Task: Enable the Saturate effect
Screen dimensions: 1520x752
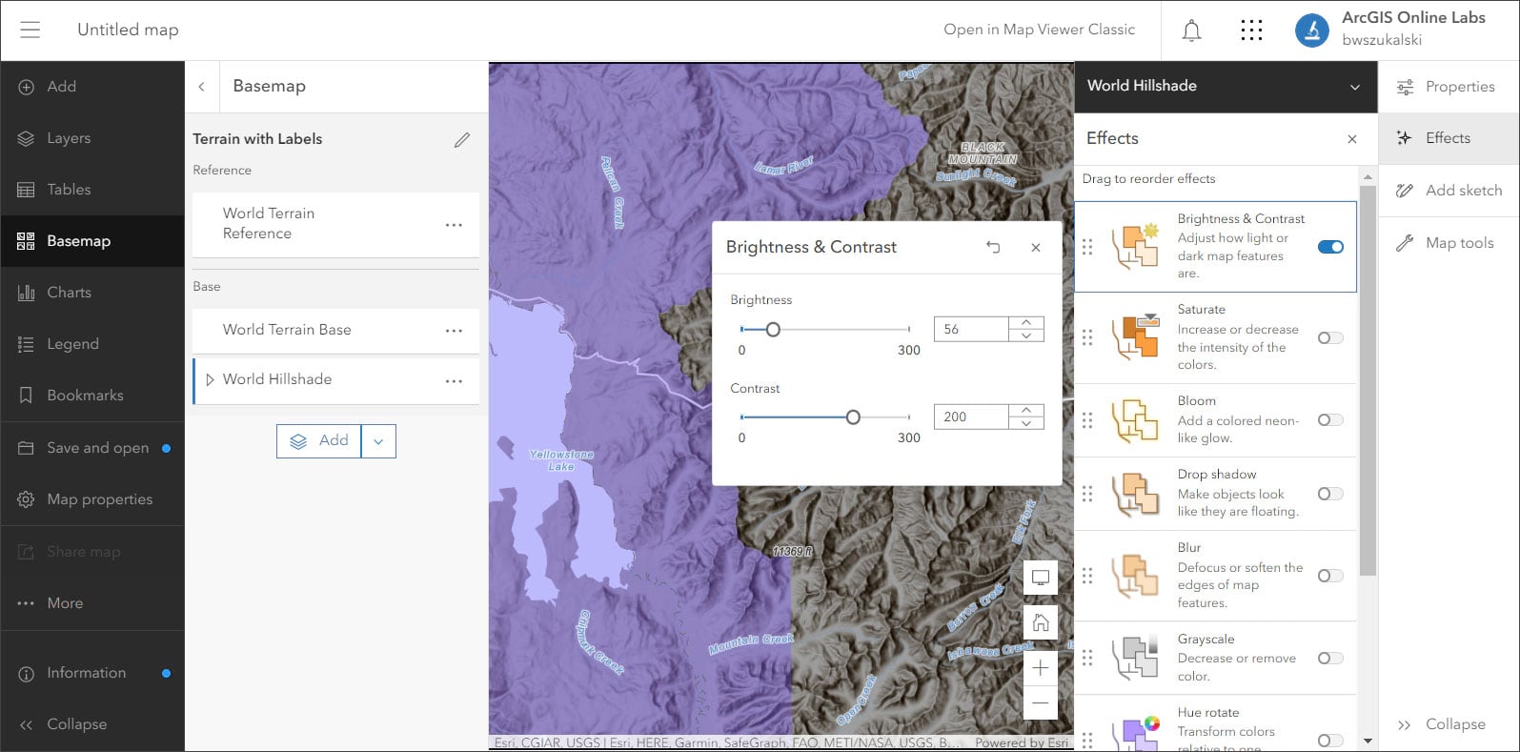Action: [1330, 337]
